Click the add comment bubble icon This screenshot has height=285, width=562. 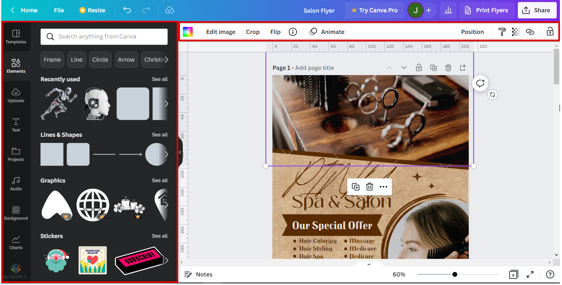click(x=480, y=83)
